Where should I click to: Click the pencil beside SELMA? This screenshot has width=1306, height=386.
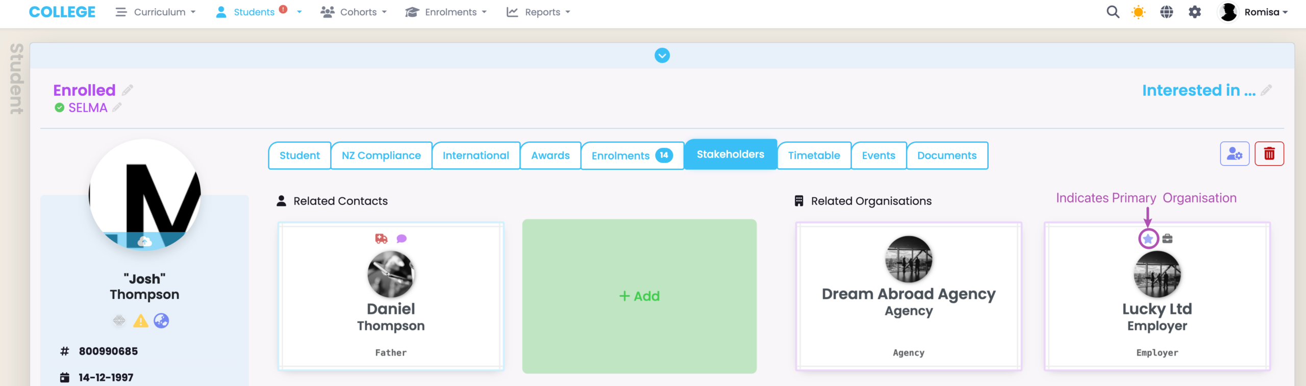click(x=117, y=107)
